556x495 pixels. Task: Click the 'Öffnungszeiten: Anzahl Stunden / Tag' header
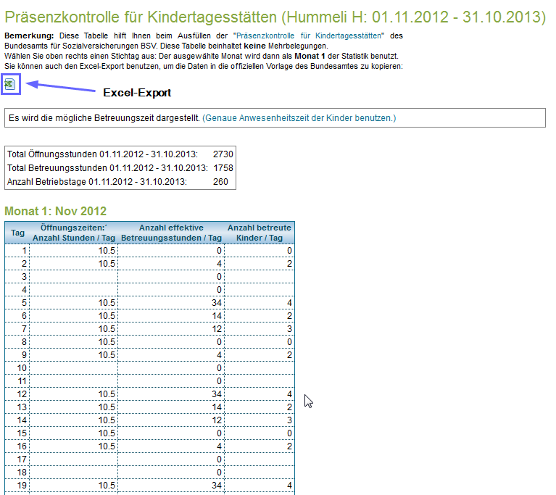coord(75,233)
